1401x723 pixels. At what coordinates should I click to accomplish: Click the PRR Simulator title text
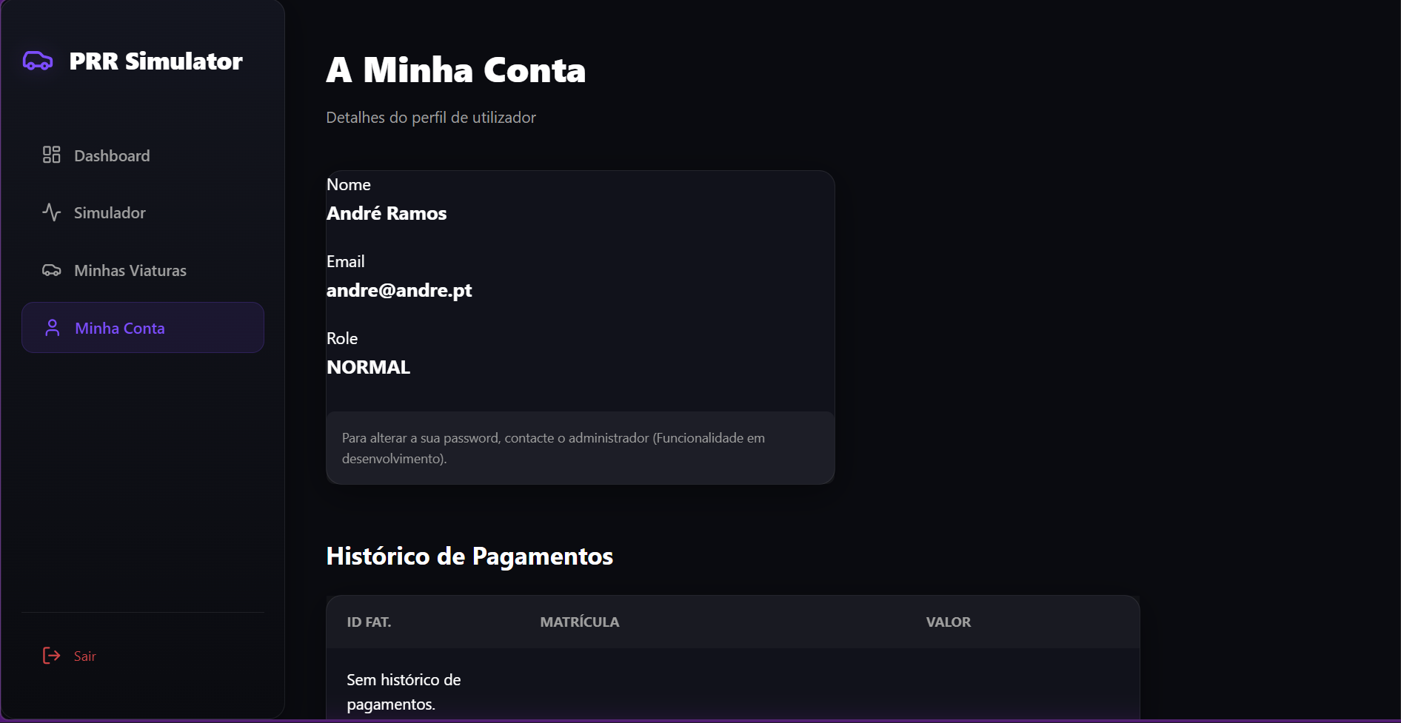[x=156, y=61]
